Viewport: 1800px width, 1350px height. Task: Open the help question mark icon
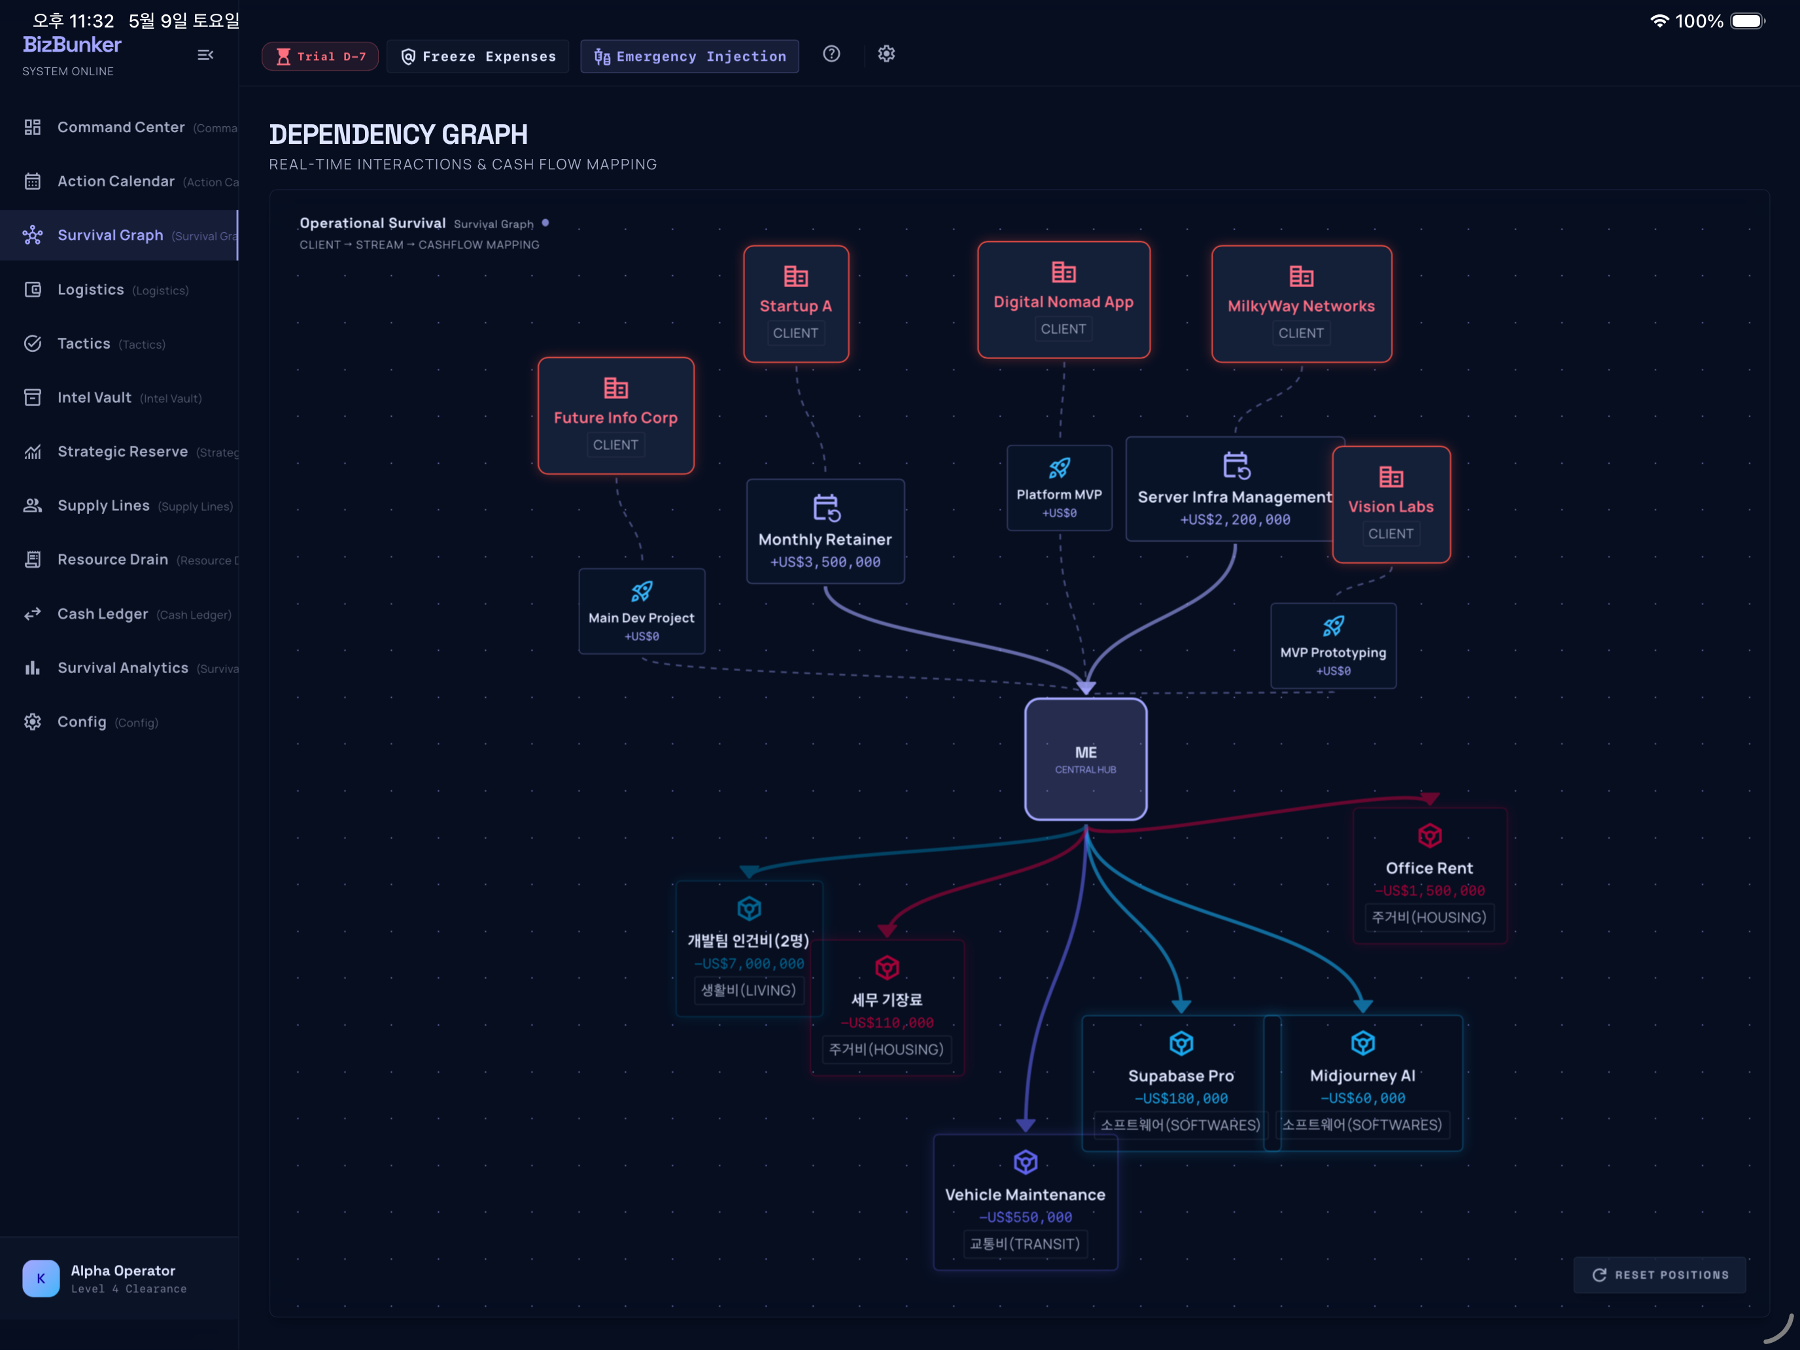tap(831, 54)
